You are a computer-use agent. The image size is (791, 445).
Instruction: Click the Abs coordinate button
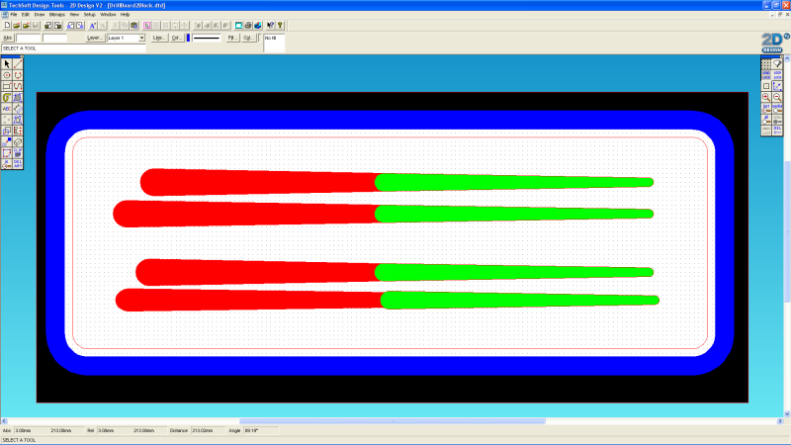click(8, 38)
